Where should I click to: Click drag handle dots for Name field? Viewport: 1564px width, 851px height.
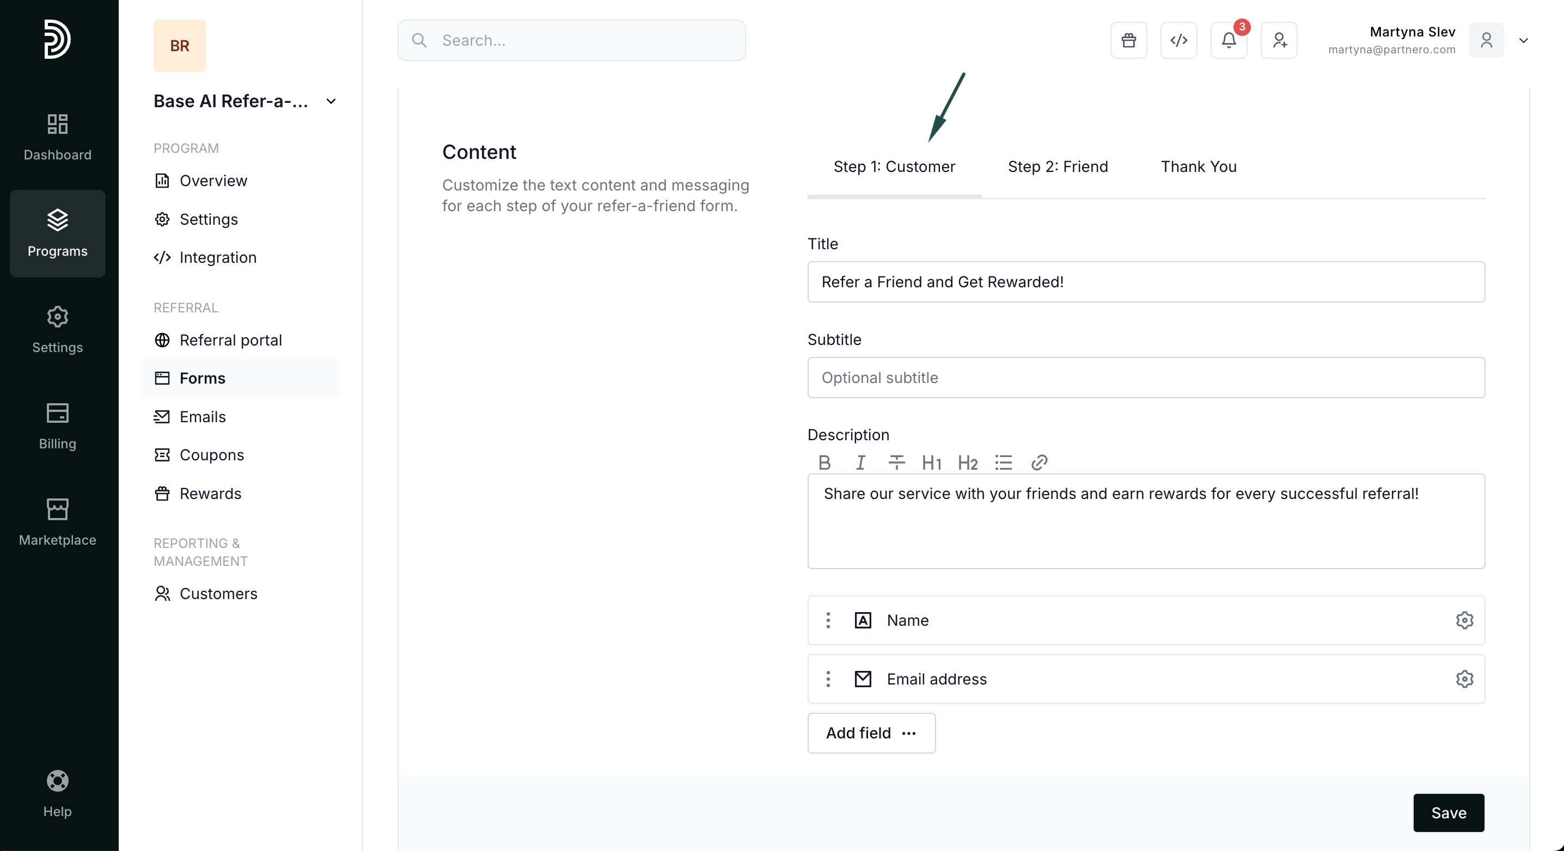(828, 620)
